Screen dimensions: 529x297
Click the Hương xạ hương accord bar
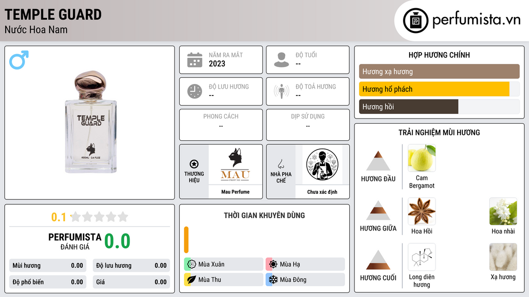tap(439, 71)
